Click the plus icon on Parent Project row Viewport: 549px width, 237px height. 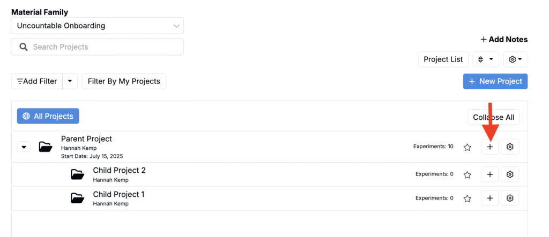click(x=489, y=147)
